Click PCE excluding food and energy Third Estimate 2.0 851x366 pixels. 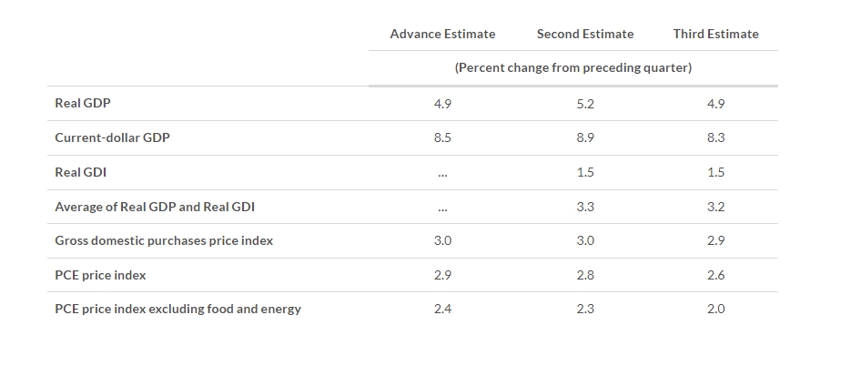tap(715, 309)
